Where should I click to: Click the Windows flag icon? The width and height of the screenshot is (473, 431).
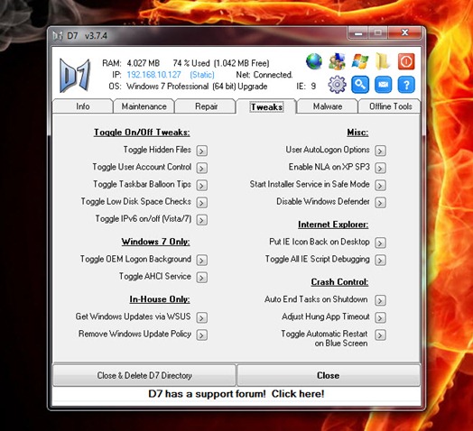pyautogui.click(x=360, y=61)
